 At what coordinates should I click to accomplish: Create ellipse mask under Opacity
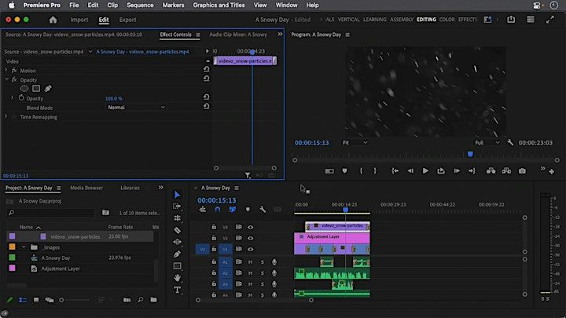click(x=24, y=89)
